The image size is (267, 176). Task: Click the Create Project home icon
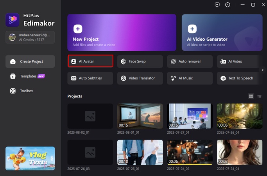[13, 61]
